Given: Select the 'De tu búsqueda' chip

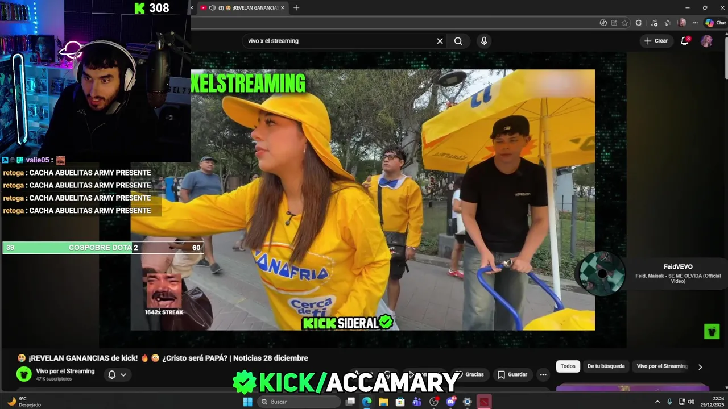Looking at the screenshot, I should 606,366.
